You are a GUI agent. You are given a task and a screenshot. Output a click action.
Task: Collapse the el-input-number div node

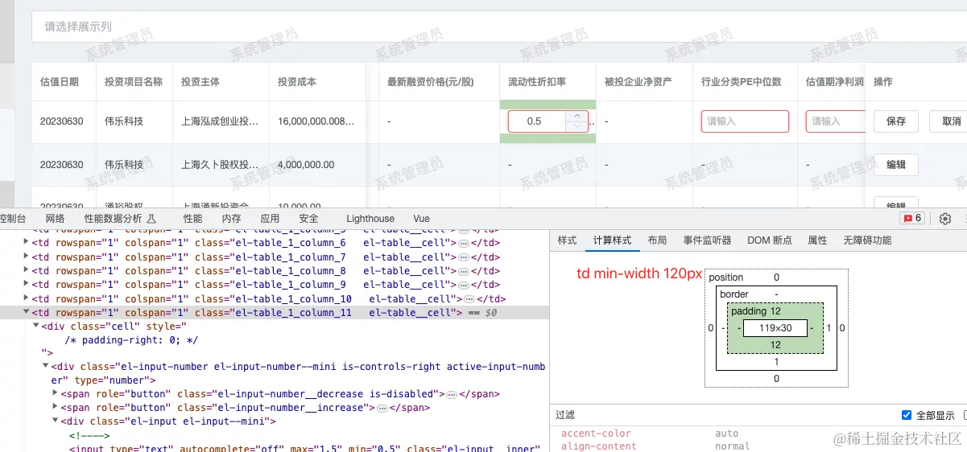[46, 367]
